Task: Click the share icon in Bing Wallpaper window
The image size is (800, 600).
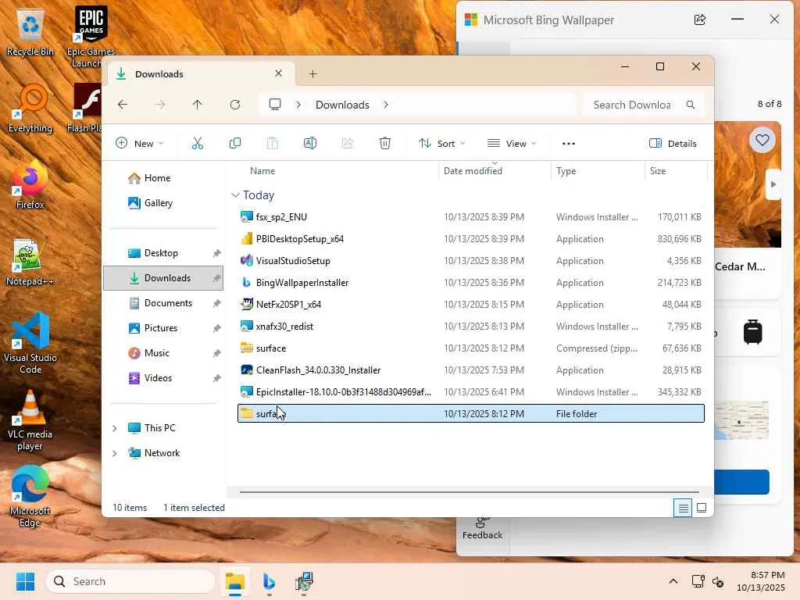Action: pyautogui.click(x=700, y=20)
